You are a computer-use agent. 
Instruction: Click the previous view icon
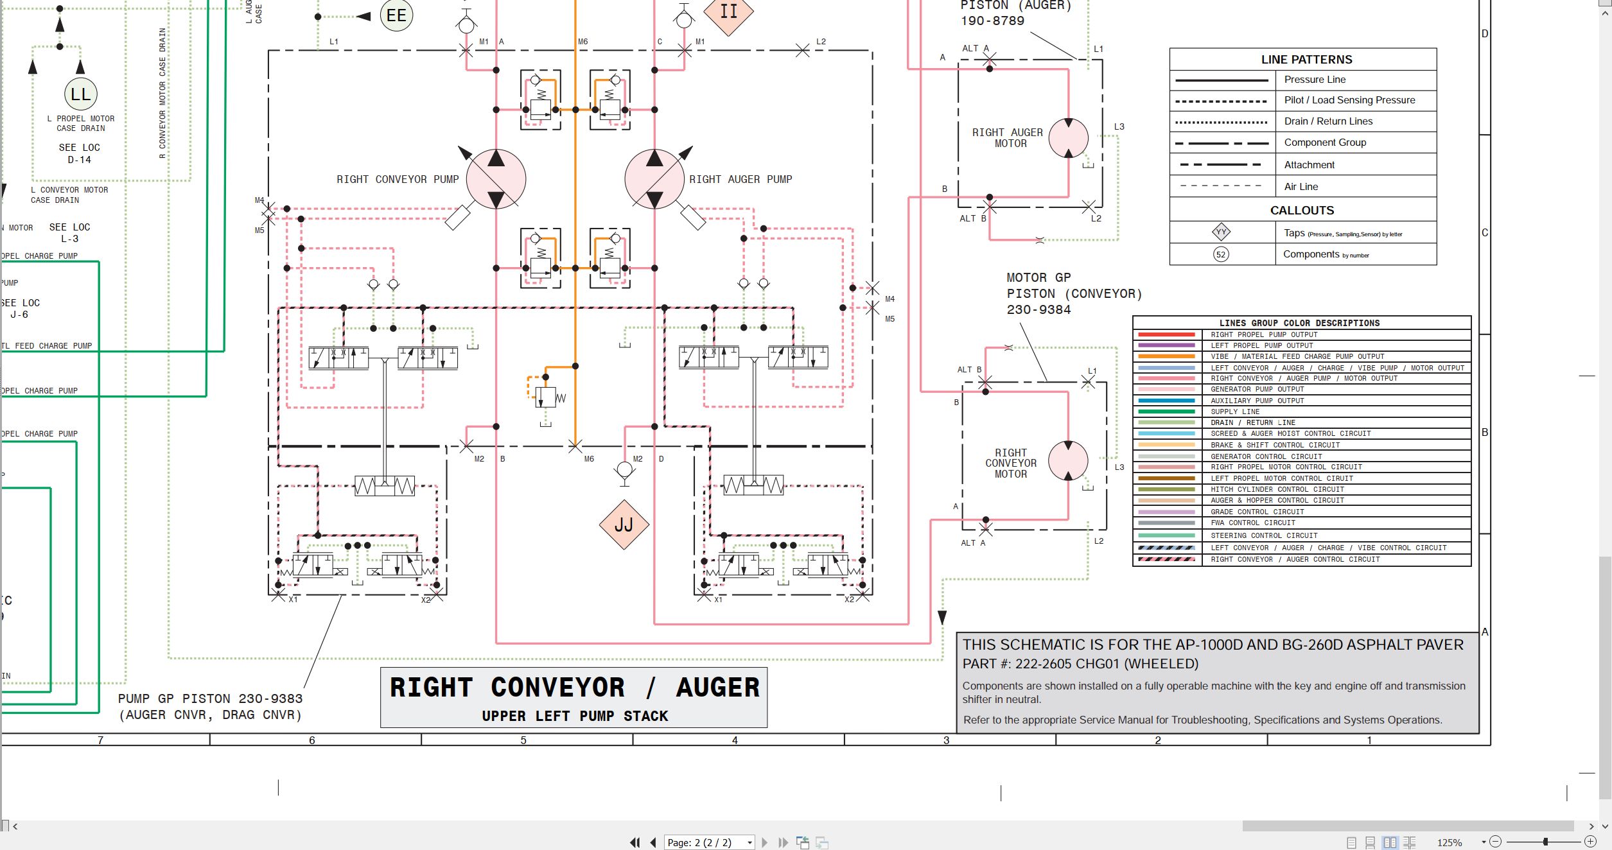pyautogui.click(x=803, y=842)
